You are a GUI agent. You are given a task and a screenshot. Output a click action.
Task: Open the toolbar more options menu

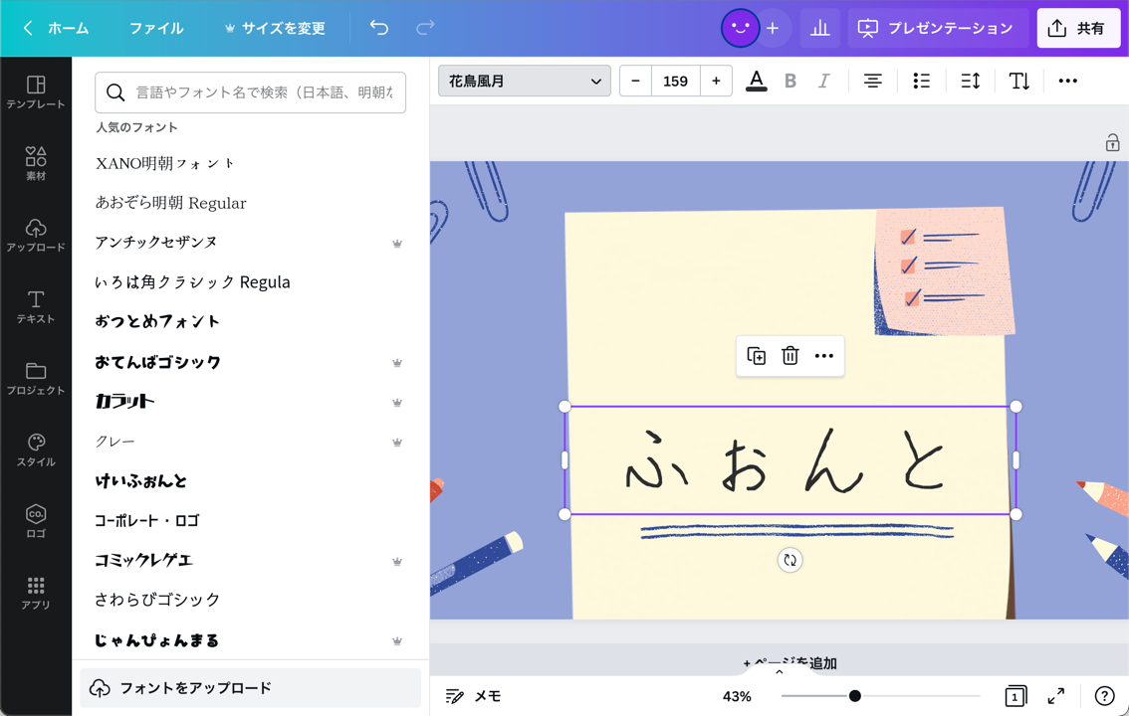1068,81
